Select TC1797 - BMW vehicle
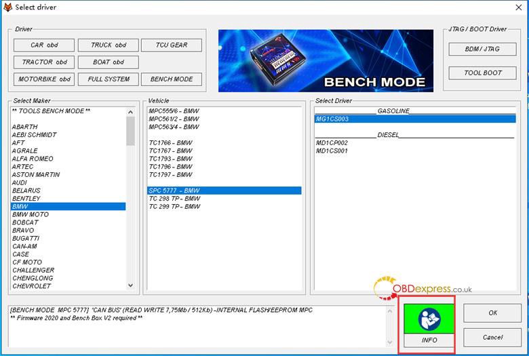 tap(224, 175)
